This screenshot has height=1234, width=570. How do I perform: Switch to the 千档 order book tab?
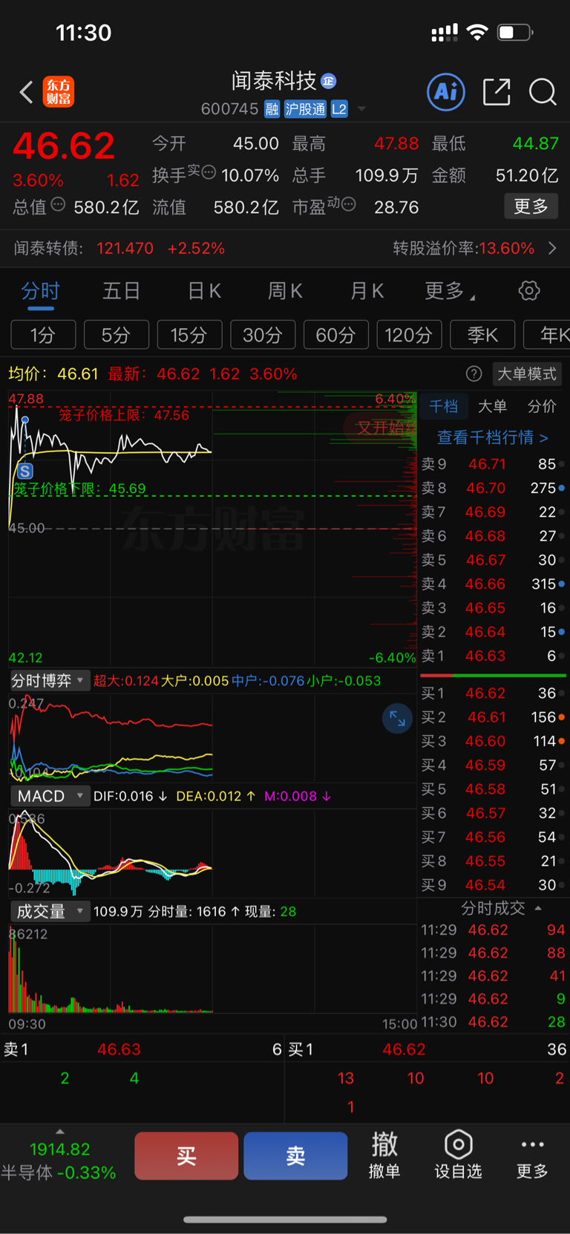(x=444, y=406)
